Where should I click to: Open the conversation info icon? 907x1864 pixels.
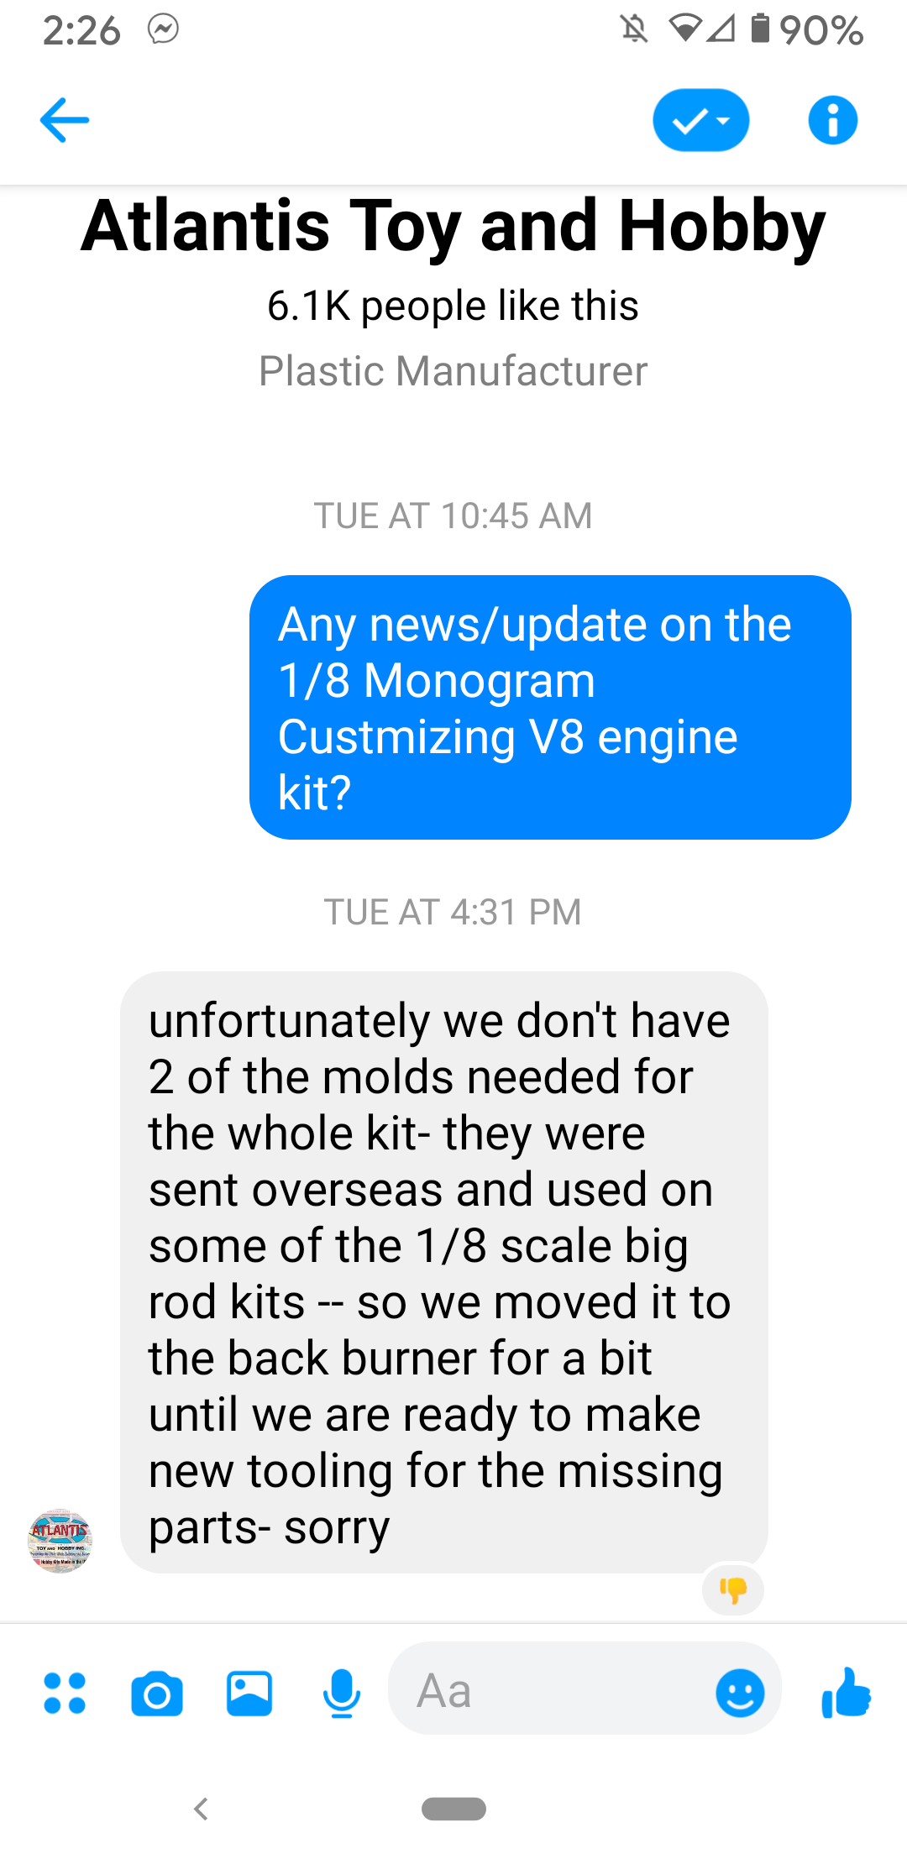[x=832, y=120]
